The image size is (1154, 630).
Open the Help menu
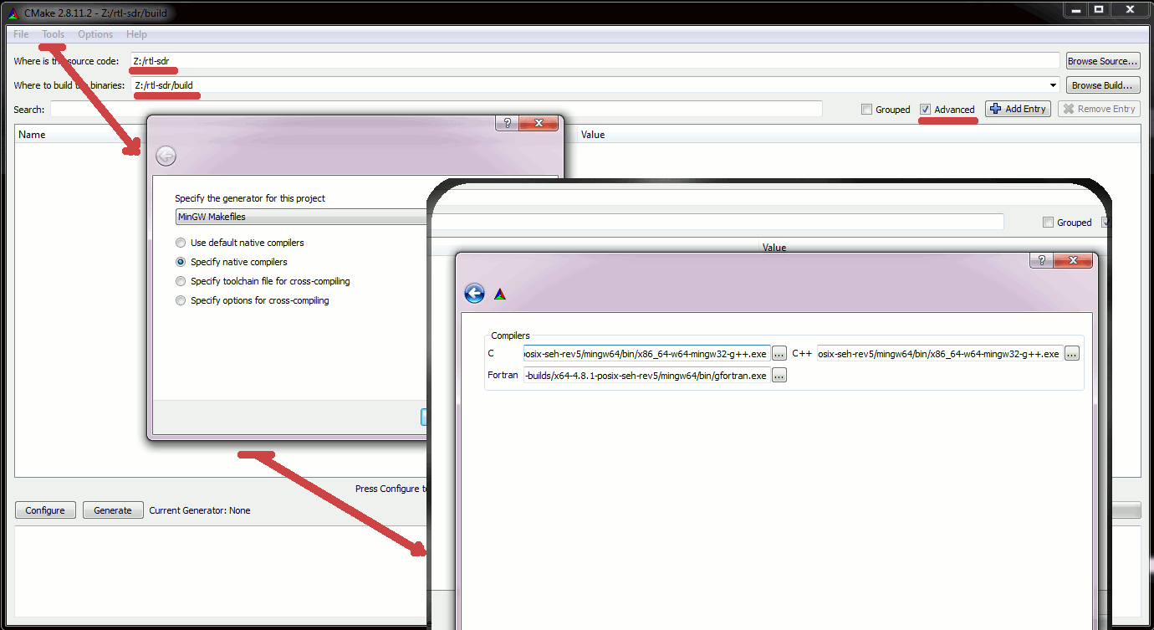(x=136, y=34)
